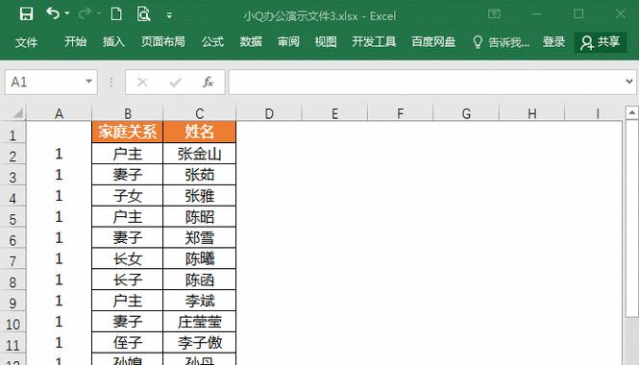Click the 告诉我 lightbulb search box

pos(501,42)
